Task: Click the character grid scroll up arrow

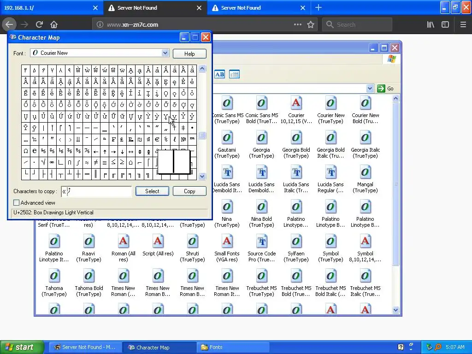Action: point(202,68)
